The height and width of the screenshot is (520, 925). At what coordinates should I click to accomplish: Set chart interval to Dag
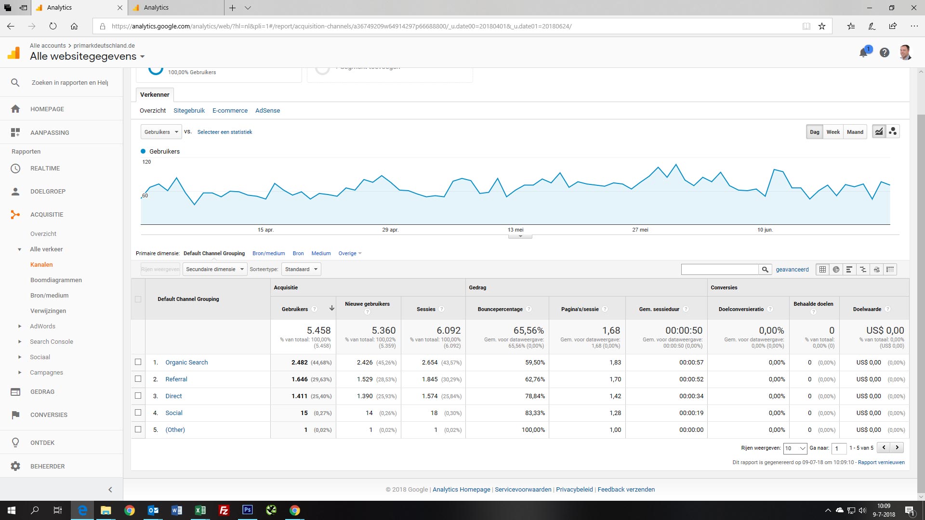click(x=814, y=132)
